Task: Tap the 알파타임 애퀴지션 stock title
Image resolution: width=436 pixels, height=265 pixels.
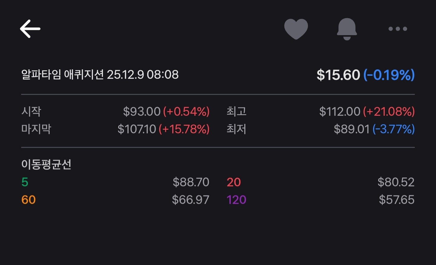Action: [x=62, y=75]
